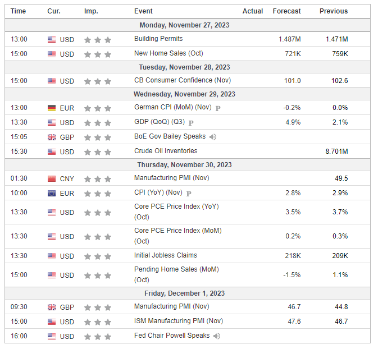378x349 pixels.
Task: Click the German flag icon beside EUR
Action: [x=52, y=108]
